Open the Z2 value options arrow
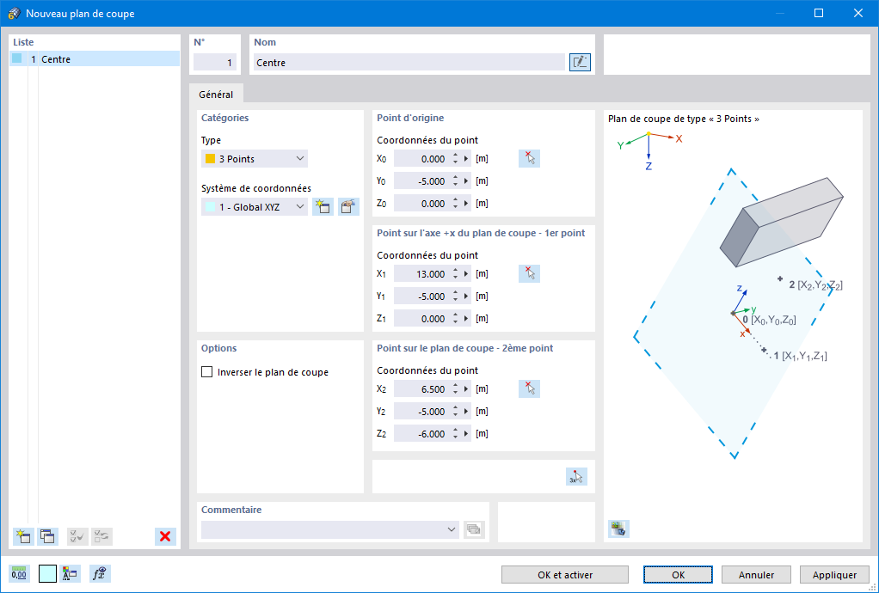The width and height of the screenshot is (879, 593). (x=466, y=433)
